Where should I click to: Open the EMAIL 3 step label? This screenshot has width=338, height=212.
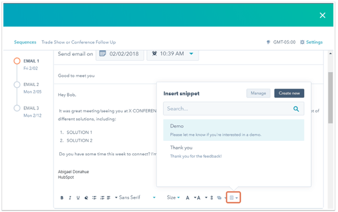(31, 108)
